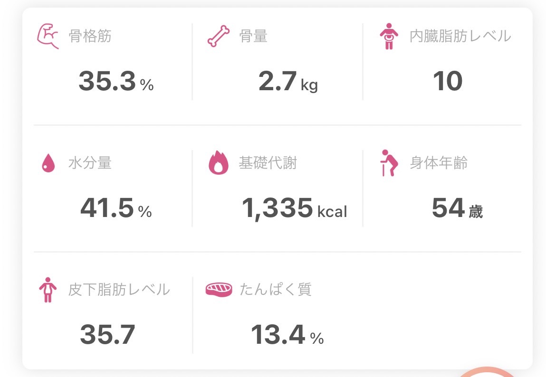Tap the protein meat steak icon
546x377 pixels.
tap(219, 289)
